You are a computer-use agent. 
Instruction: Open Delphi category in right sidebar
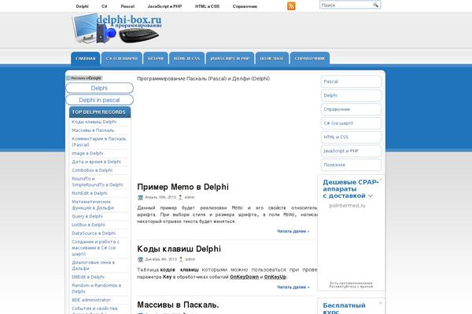[352, 96]
